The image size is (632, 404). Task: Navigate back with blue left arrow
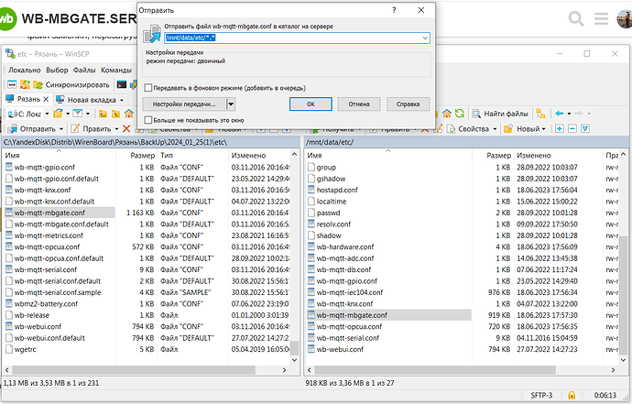[x=559, y=114]
